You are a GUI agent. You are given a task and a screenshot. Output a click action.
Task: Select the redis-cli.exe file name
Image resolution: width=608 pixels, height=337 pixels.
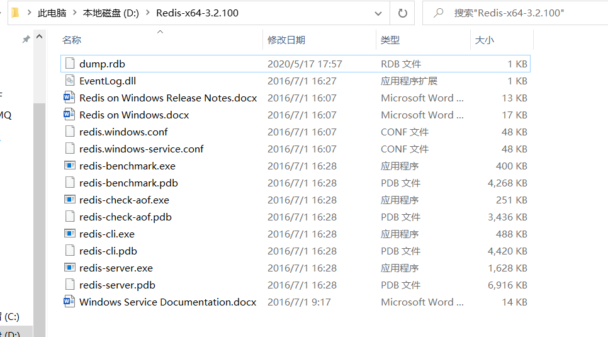(107, 234)
